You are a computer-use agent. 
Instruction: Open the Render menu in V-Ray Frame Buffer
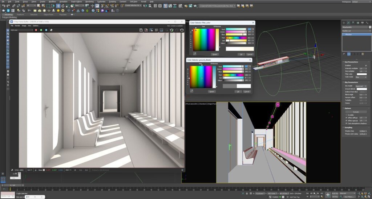tap(17, 26)
